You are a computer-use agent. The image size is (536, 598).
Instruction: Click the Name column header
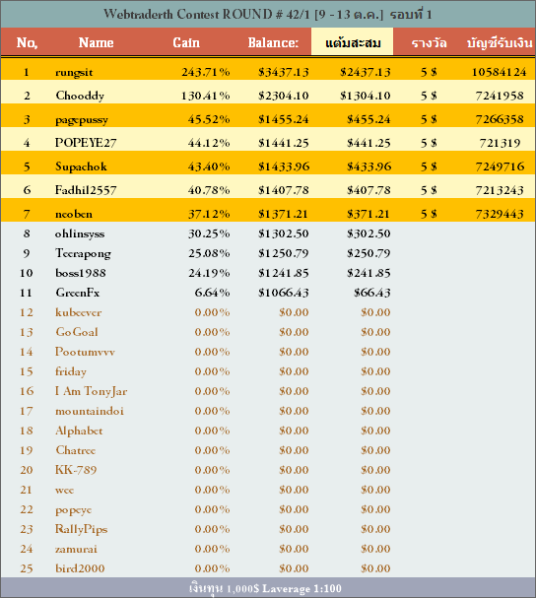pos(96,42)
